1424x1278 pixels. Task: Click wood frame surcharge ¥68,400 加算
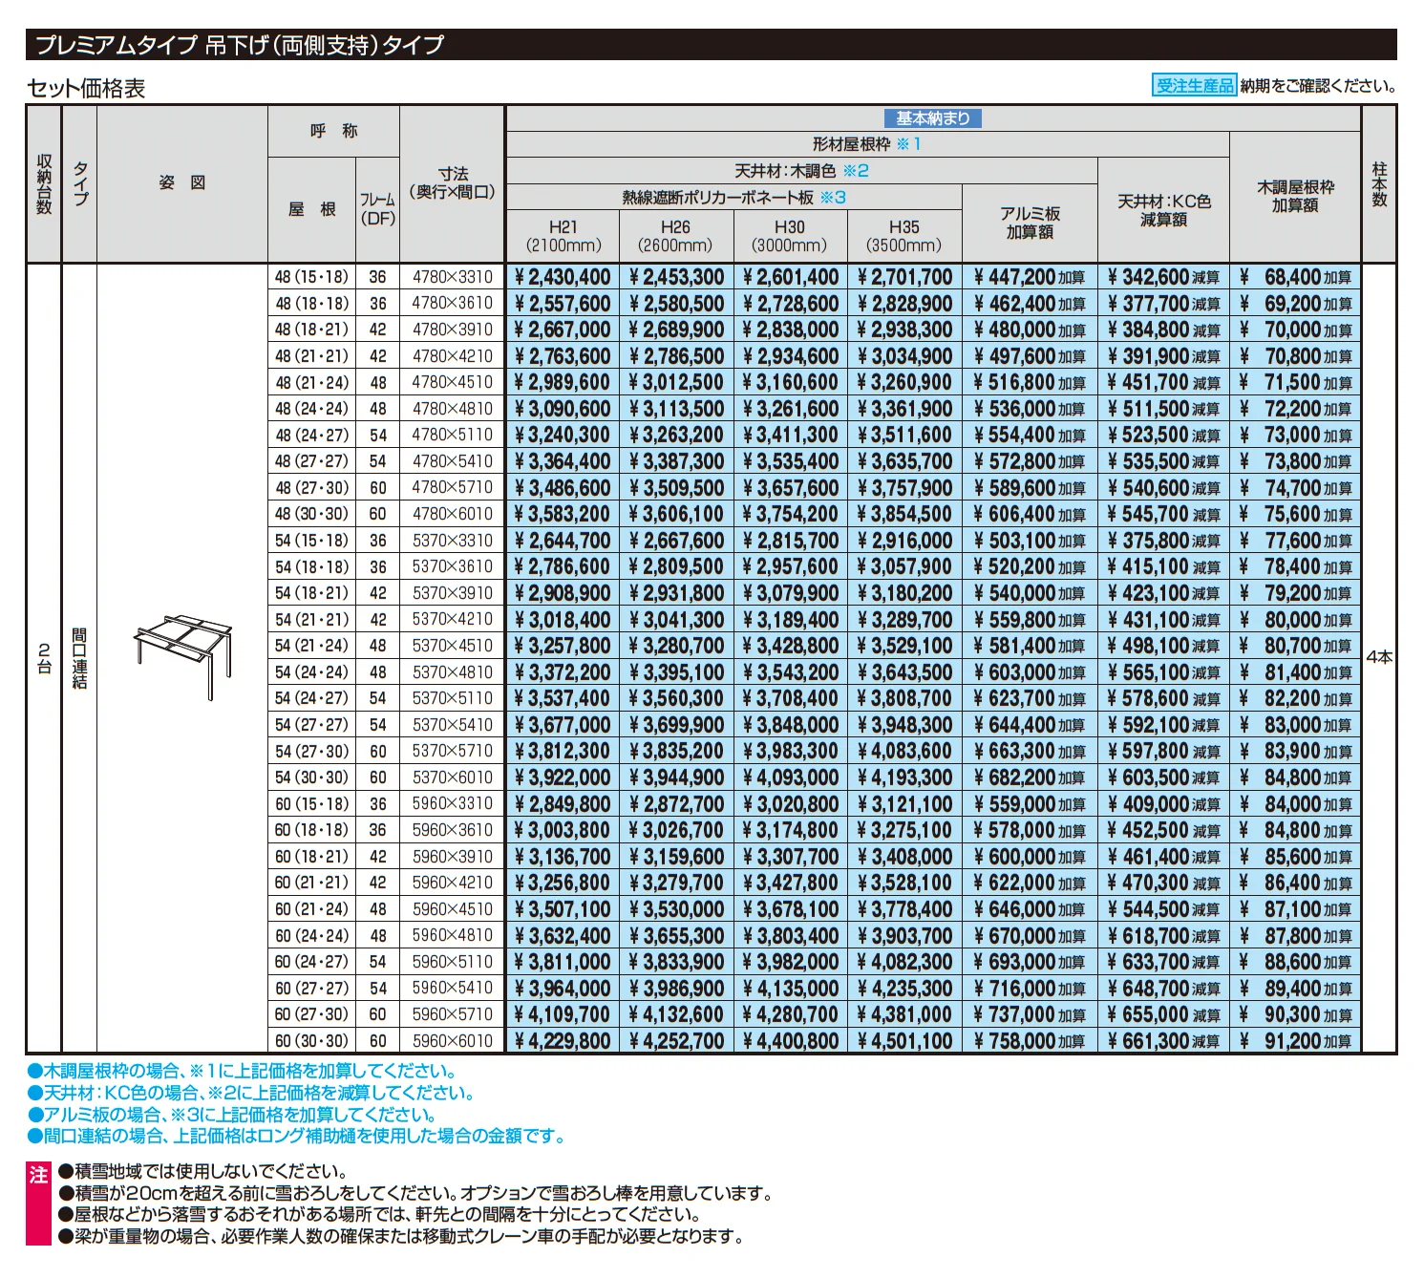tap(1295, 277)
